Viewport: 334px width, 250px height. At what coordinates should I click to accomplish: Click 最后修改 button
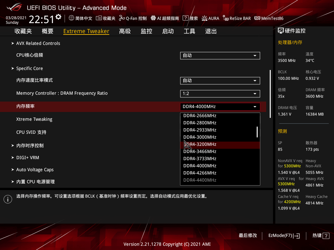(248, 236)
